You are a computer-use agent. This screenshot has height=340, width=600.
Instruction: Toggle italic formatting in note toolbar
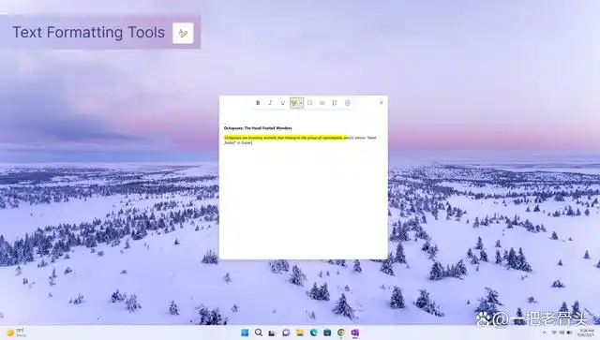click(270, 103)
